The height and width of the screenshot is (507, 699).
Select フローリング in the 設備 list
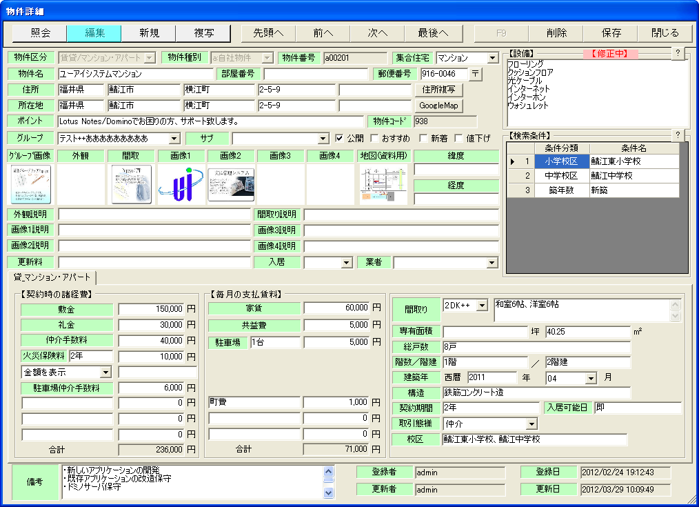click(x=525, y=64)
